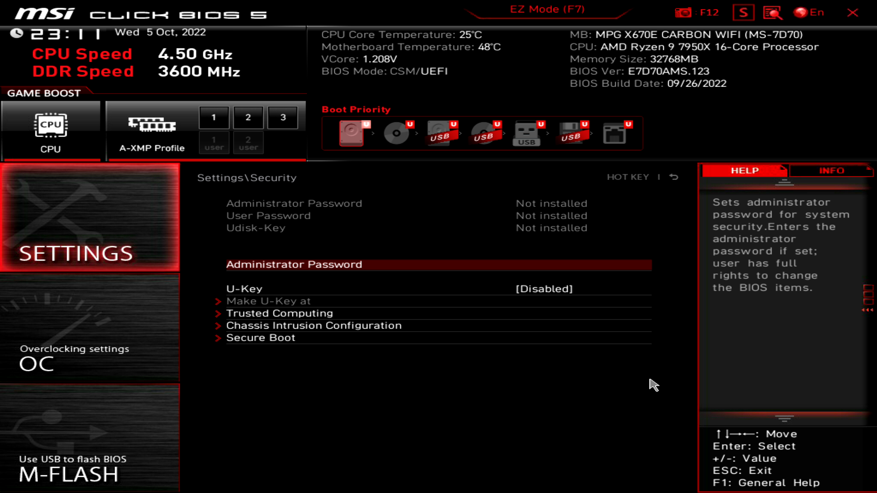Select A-XMP Profile 1 tab

click(x=214, y=117)
